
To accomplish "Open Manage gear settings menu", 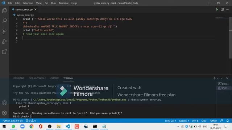I will [4, 113].
